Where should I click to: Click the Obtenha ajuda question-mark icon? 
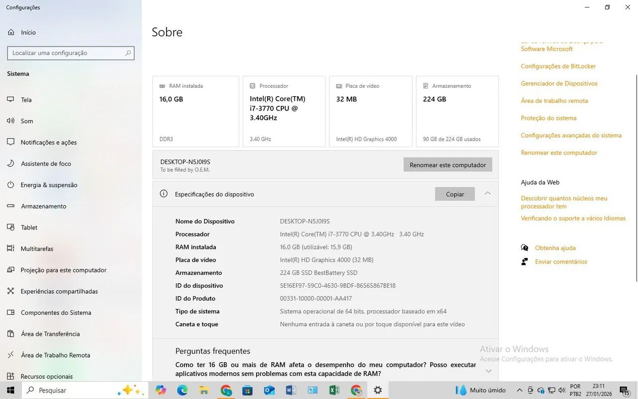pos(524,247)
